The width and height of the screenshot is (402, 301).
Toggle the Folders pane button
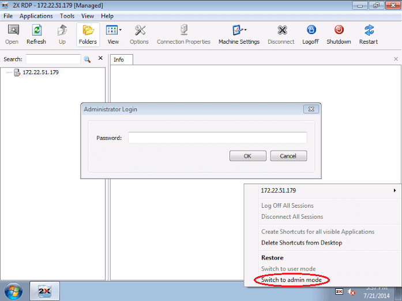pyautogui.click(x=88, y=35)
